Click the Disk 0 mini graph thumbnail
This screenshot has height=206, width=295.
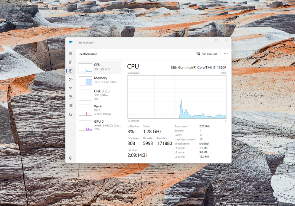pyautogui.click(x=85, y=95)
